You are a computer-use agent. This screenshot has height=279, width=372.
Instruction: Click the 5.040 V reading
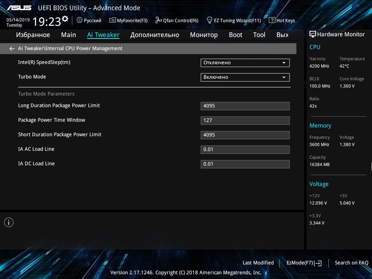point(347,203)
